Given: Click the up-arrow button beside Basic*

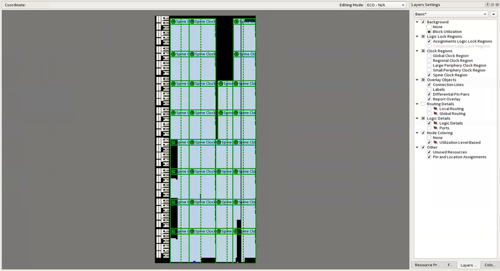Looking at the screenshot, I should tap(493, 14).
